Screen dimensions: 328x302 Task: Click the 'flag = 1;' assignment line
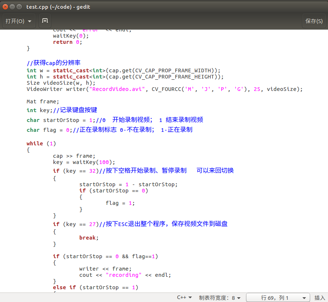click(x=120, y=203)
